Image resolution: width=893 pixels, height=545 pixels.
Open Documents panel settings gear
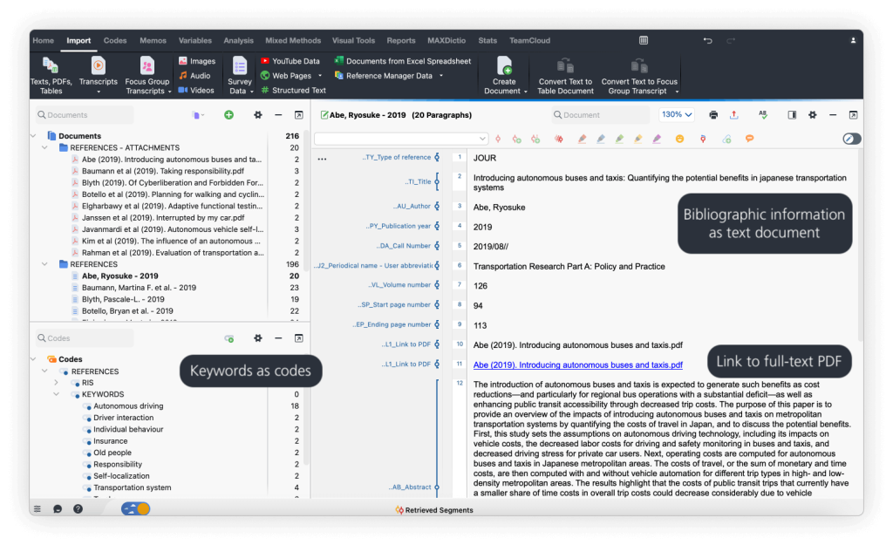click(258, 115)
